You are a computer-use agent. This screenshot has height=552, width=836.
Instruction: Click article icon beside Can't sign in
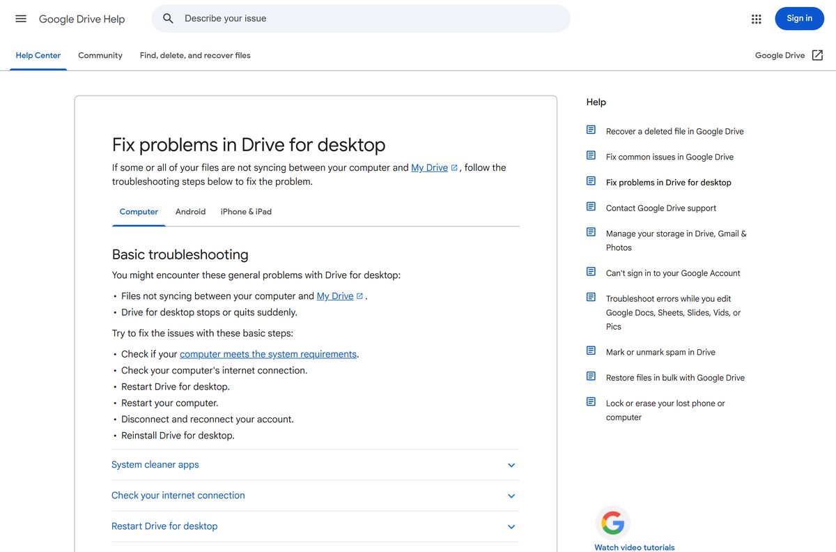(591, 272)
